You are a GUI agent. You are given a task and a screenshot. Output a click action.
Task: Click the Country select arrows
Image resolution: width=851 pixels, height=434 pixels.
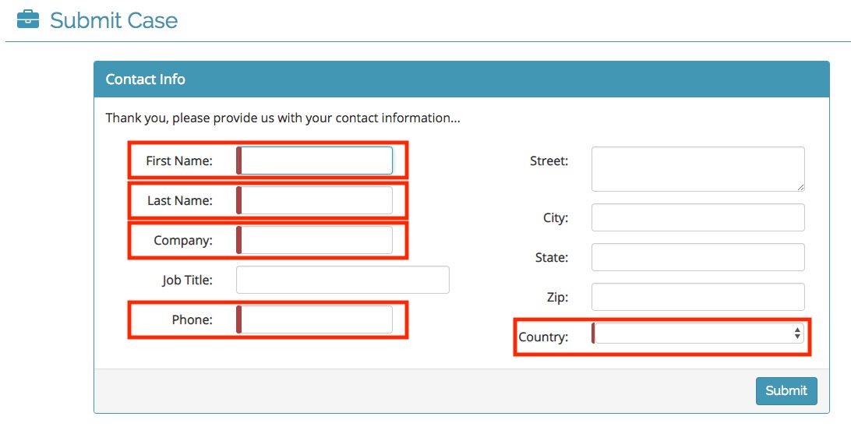[x=796, y=333]
